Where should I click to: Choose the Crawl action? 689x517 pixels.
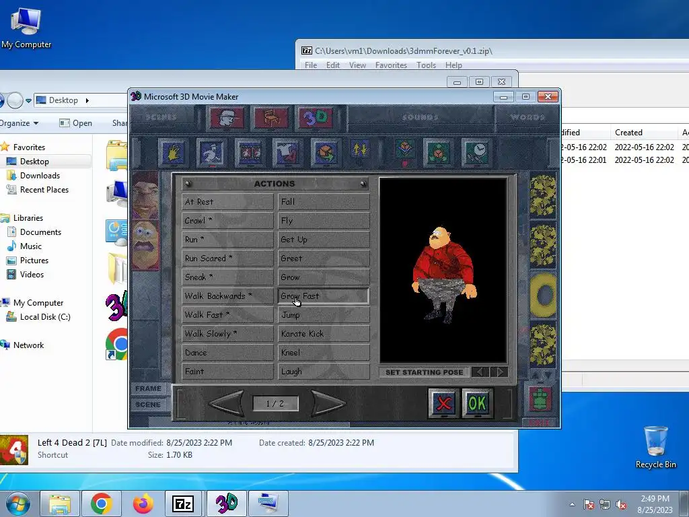click(227, 221)
